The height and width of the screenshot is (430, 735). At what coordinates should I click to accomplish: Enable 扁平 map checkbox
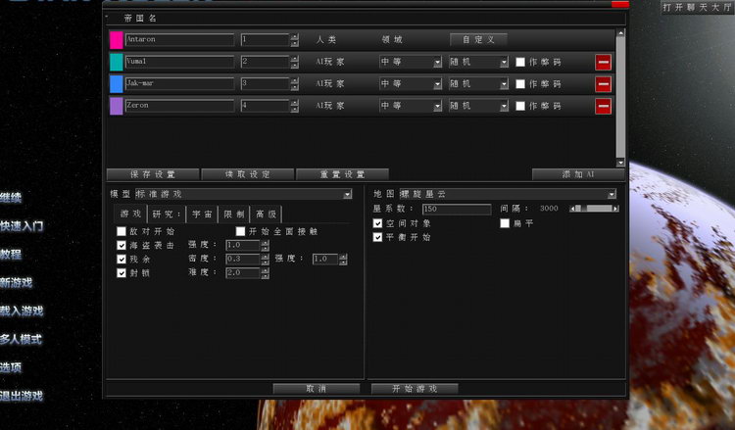pos(505,223)
